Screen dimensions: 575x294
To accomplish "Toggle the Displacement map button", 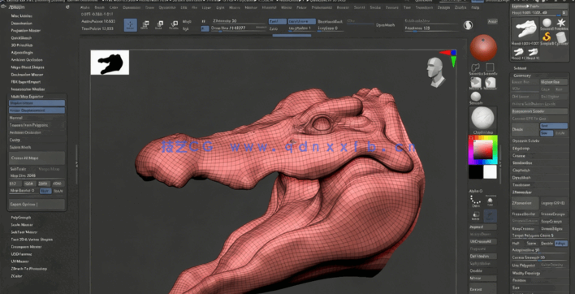I will point(37,103).
